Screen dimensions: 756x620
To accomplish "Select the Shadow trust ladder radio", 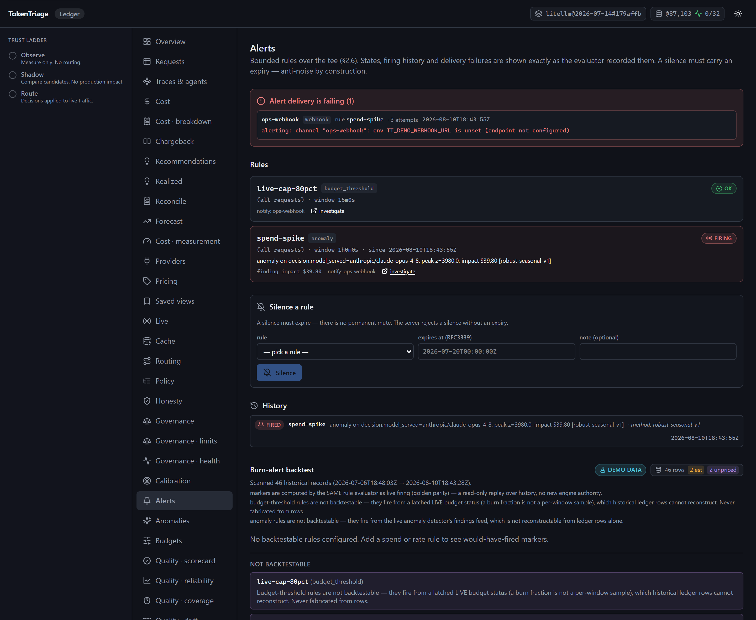I will (x=13, y=75).
